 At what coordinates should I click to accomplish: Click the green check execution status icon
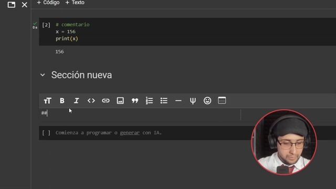coord(35,23)
